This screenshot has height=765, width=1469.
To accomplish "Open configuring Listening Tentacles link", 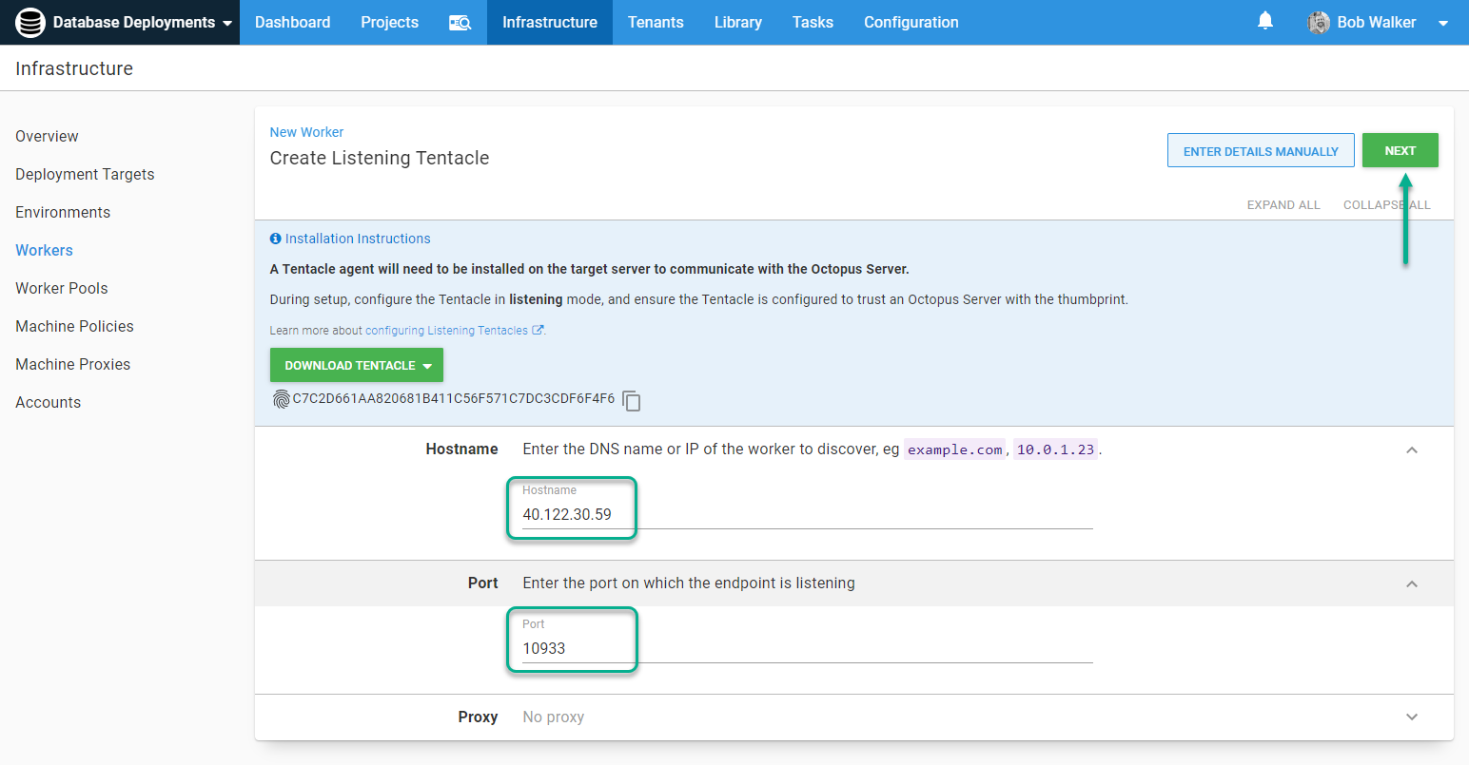I will (x=446, y=331).
